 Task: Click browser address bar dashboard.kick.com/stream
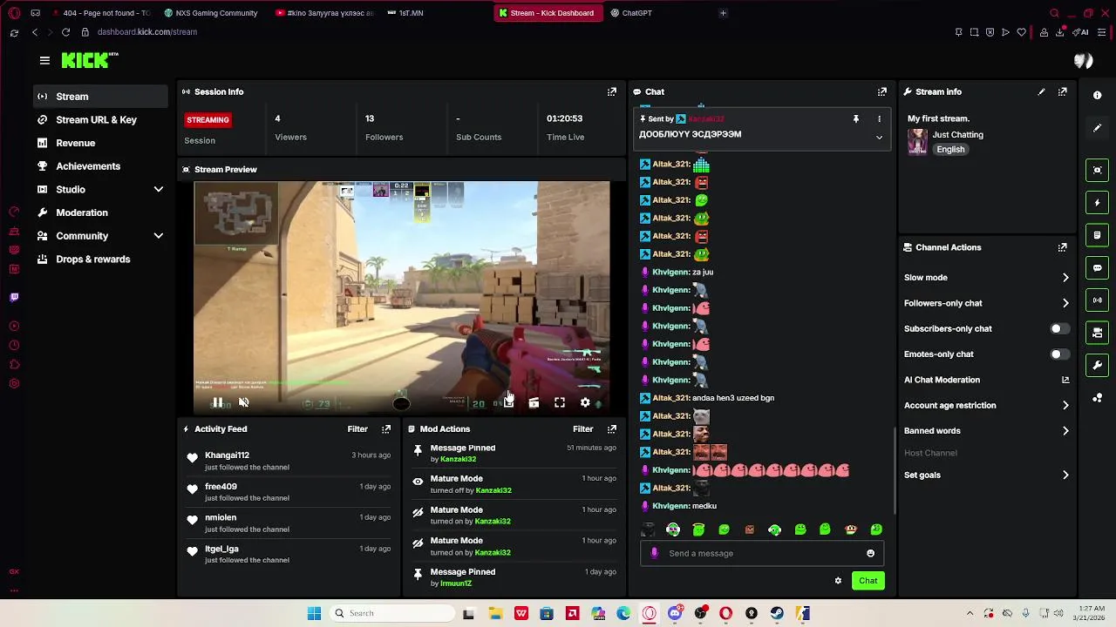pyautogui.click(x=147, y=32)
